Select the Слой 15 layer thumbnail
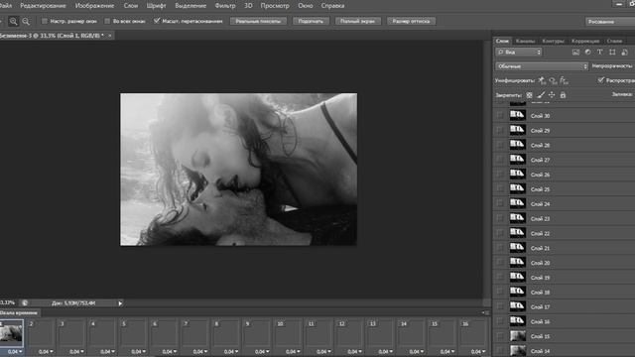The height and width of the screenshot is (357, 635). [518, 336]
